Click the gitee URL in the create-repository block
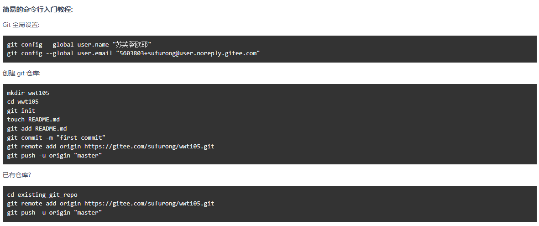 click(x=149, y=147)
